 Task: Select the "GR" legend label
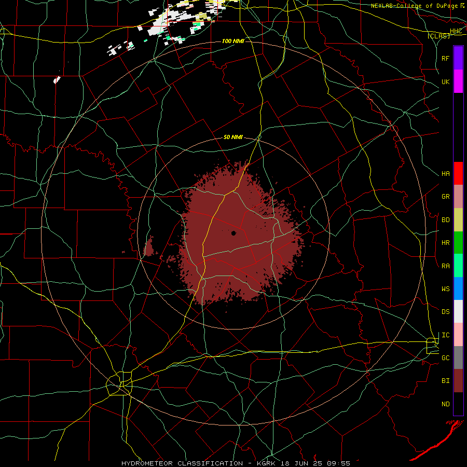[x=445, y=197]
